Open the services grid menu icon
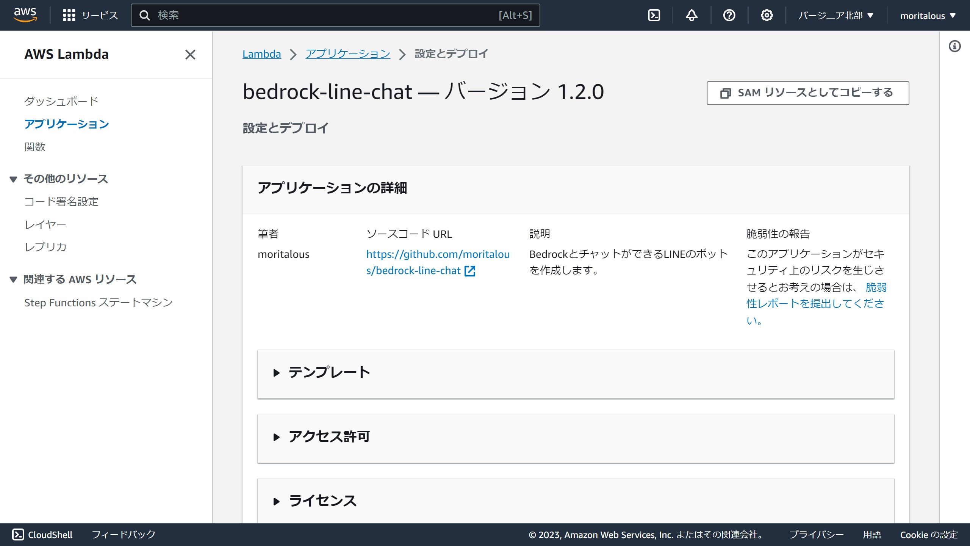Viewport: 970px width, 546px height. (x=69, y=15)
